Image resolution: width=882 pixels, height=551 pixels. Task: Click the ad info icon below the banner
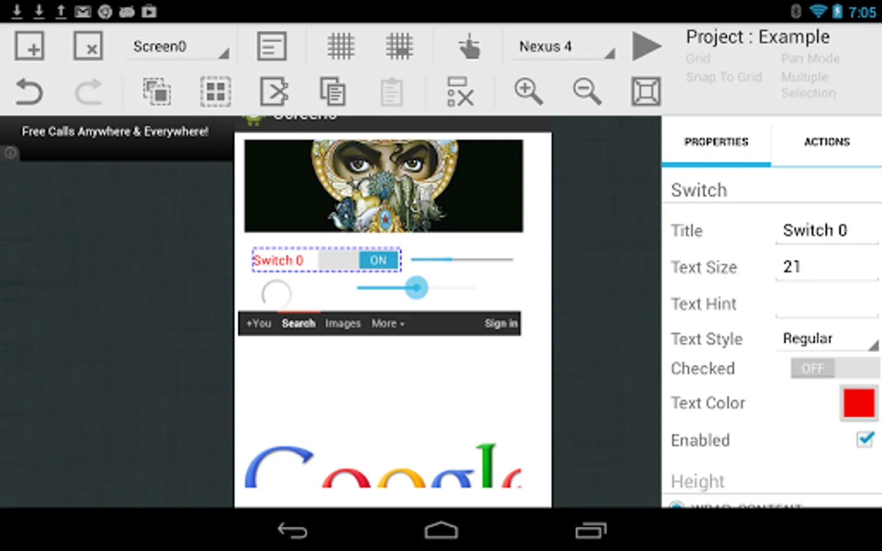[x=10, y=153]
